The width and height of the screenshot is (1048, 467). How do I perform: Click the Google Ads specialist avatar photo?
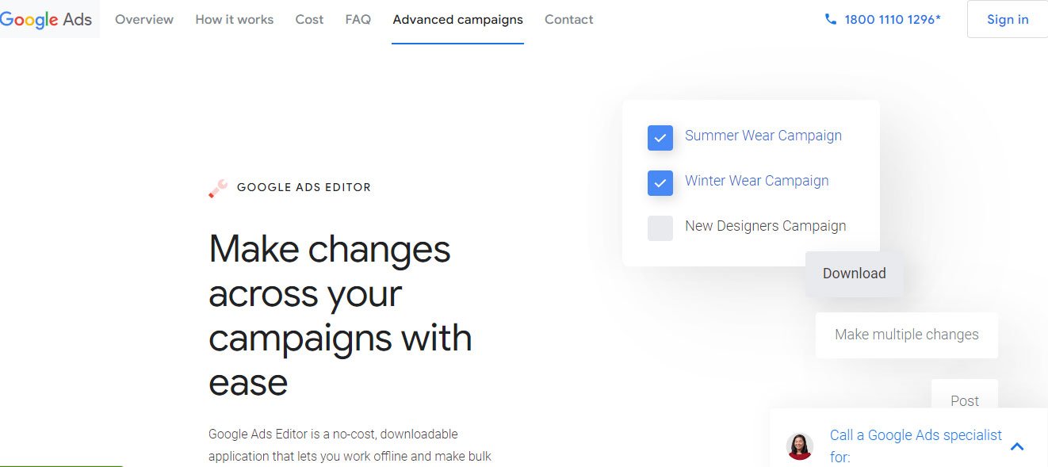800,446
